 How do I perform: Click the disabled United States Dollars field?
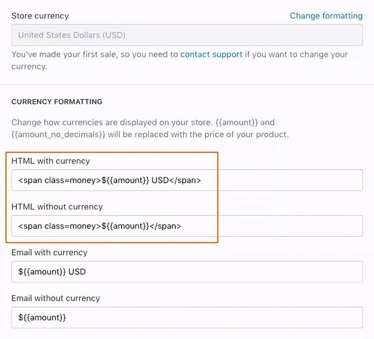(x=187, y=35)
